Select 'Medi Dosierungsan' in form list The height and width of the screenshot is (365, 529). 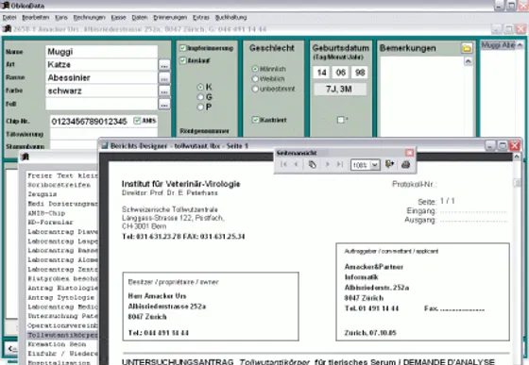62,204
